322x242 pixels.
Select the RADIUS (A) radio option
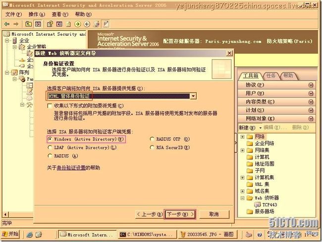click(50, 156)
